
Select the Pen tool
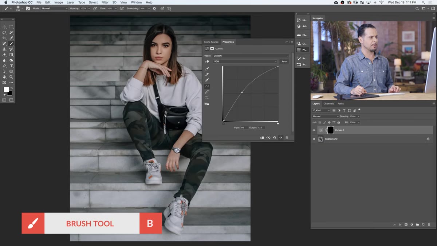tap(4, 66)
